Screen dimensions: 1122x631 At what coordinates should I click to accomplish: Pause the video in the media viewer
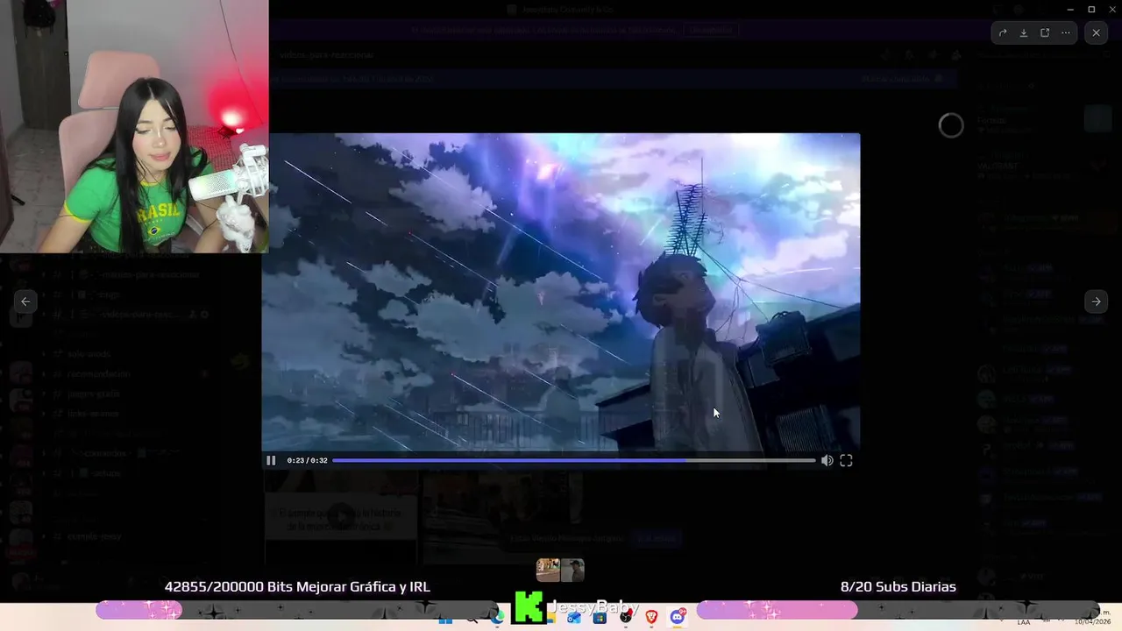tap(271, 460)
